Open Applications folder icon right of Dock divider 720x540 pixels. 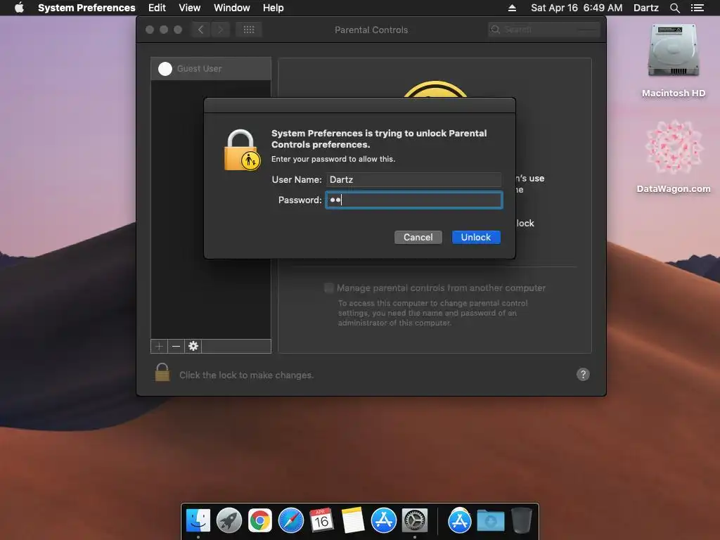(x=460, y=521)
